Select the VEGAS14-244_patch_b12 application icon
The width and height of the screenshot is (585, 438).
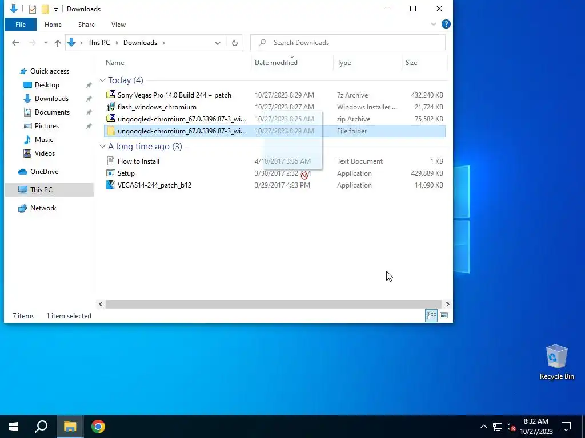click(111, 185)
